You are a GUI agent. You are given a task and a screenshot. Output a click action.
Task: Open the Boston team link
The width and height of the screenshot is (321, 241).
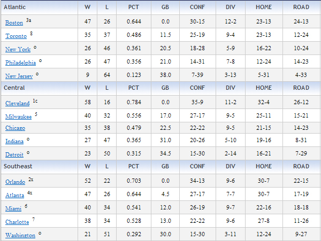pos(14,23)
